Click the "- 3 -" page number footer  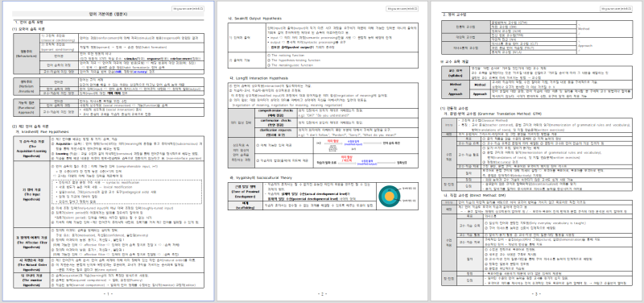coord(536,293)
